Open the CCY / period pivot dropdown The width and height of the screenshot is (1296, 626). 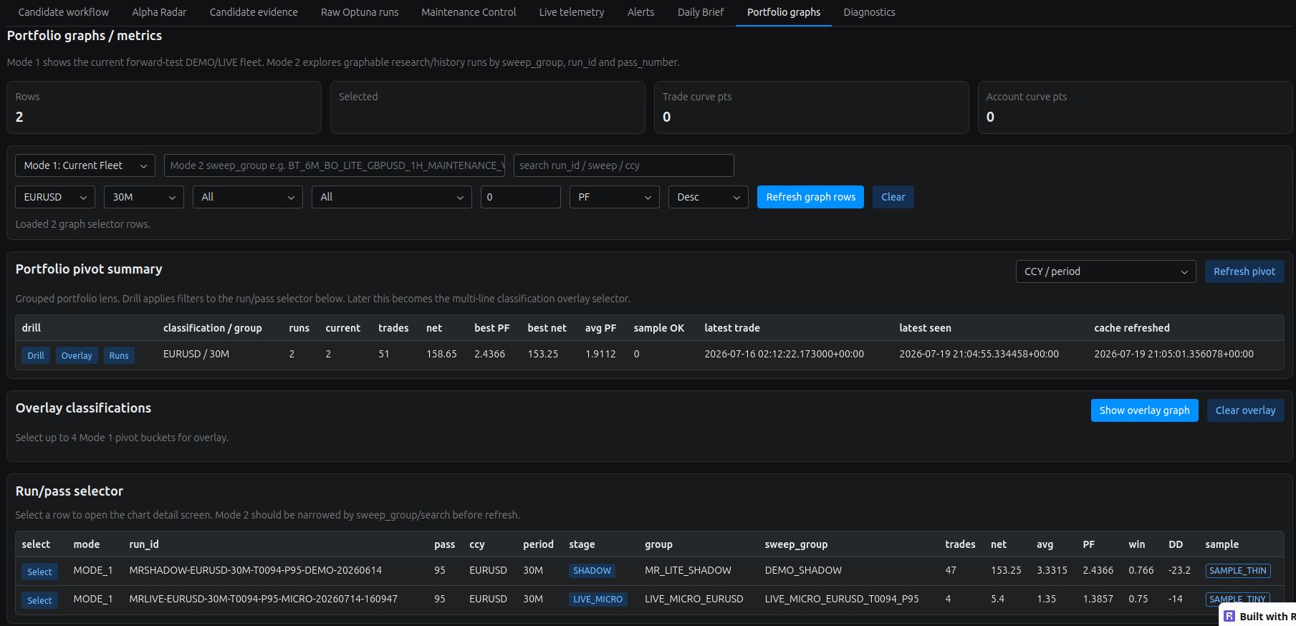point(1105,271)
